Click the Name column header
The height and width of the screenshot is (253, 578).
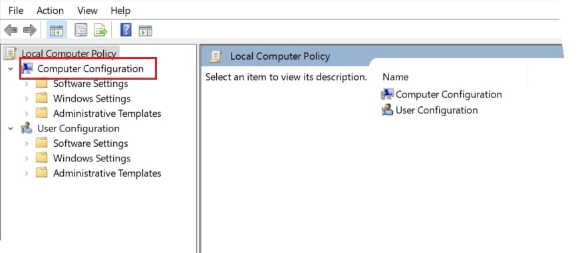coord(396,77)
